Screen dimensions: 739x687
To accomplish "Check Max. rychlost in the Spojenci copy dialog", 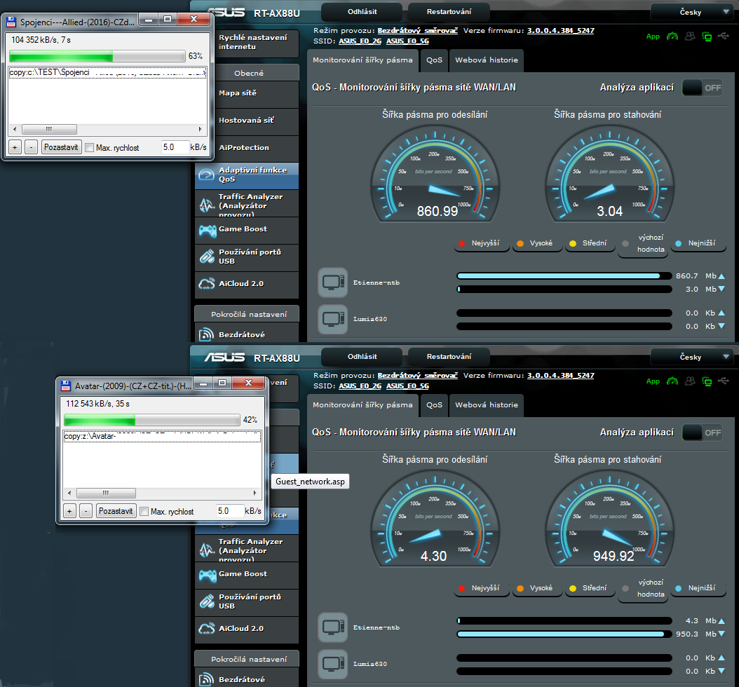I will coord(89,148).
